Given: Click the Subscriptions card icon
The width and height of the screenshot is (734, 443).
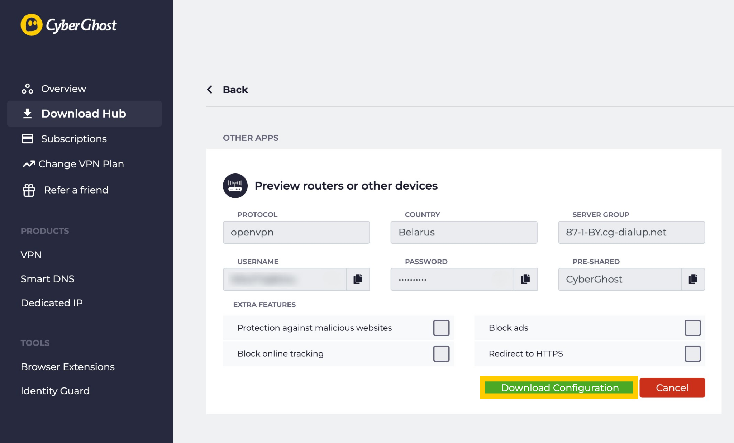Looking at the screenshot, I should click(x=27, y=139).
